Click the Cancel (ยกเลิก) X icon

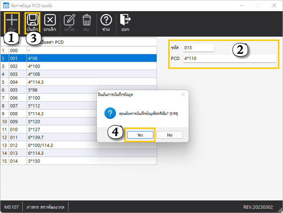point(50,20)
